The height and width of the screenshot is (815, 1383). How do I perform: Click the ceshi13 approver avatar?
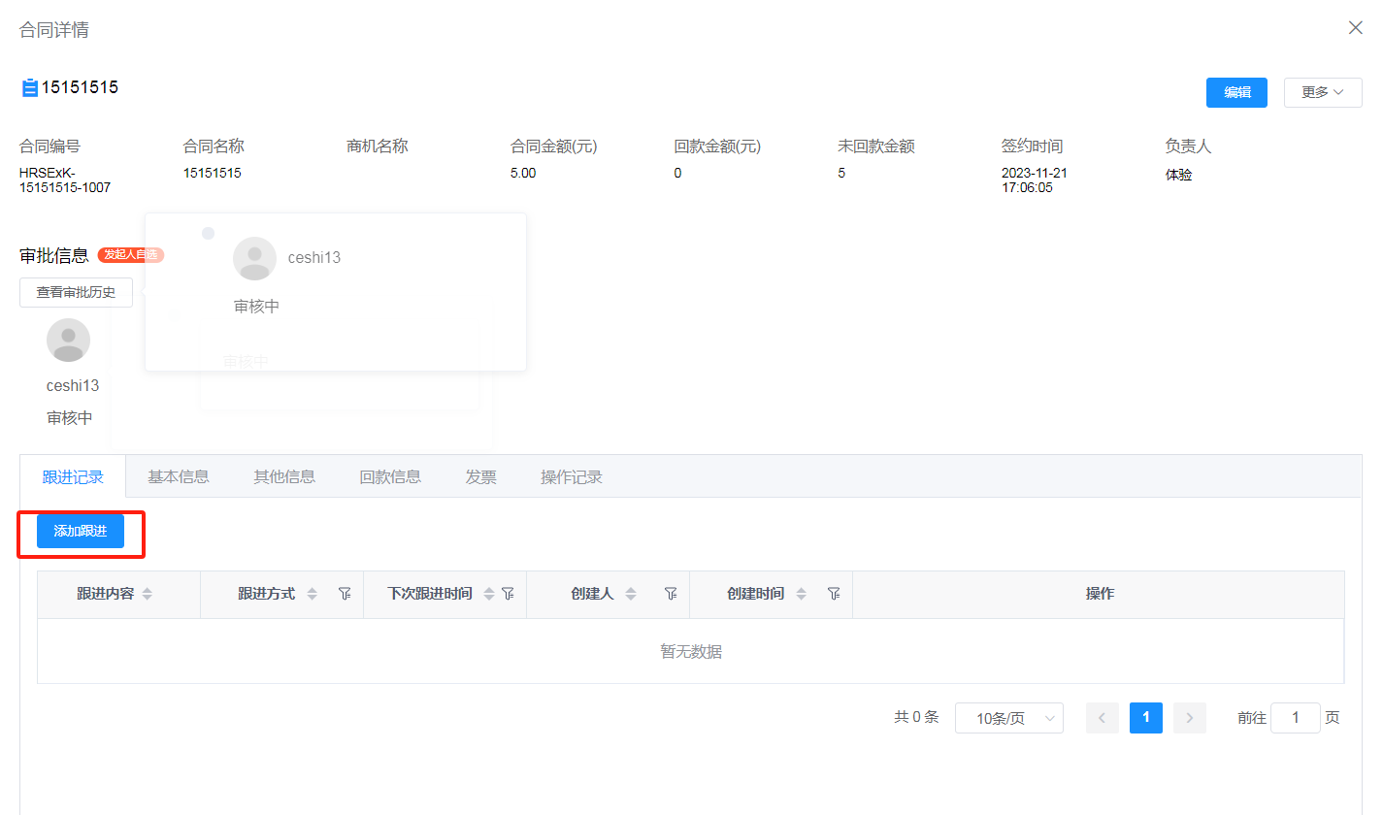pyautogui.click(x=68, y=341)
